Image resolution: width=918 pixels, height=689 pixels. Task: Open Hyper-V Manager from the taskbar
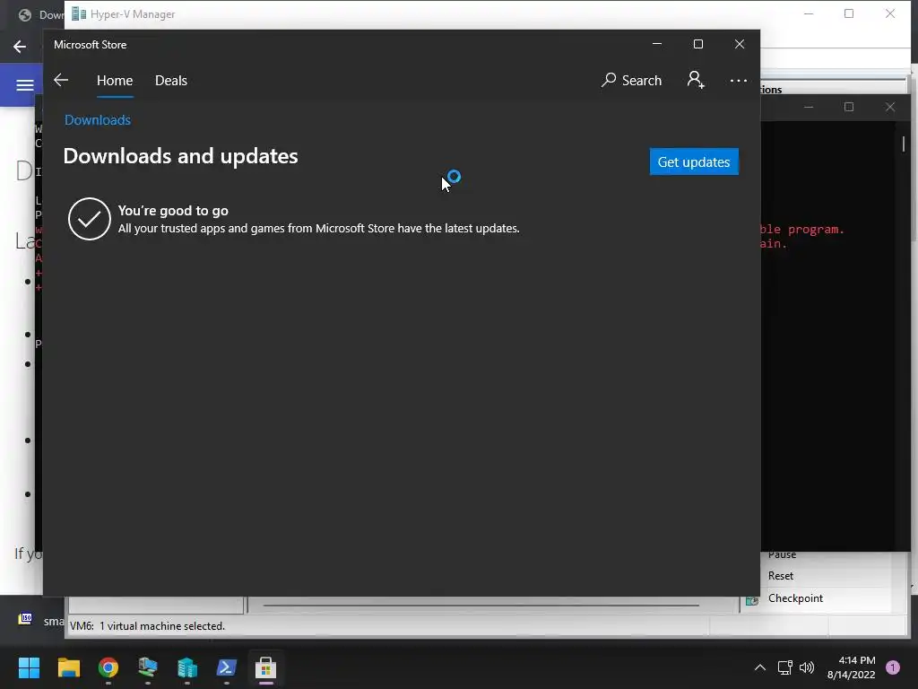pyautogui.click(x=186, y=667)
